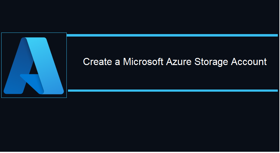Viewport: 280px width, 153px height.
Task: Click the dark triangular cutout inside Azure logo
Action: [x=34, y=68]
